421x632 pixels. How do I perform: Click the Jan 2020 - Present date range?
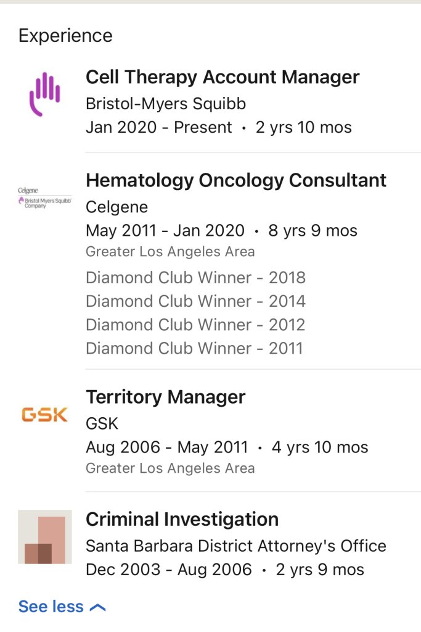coord(158,127)
